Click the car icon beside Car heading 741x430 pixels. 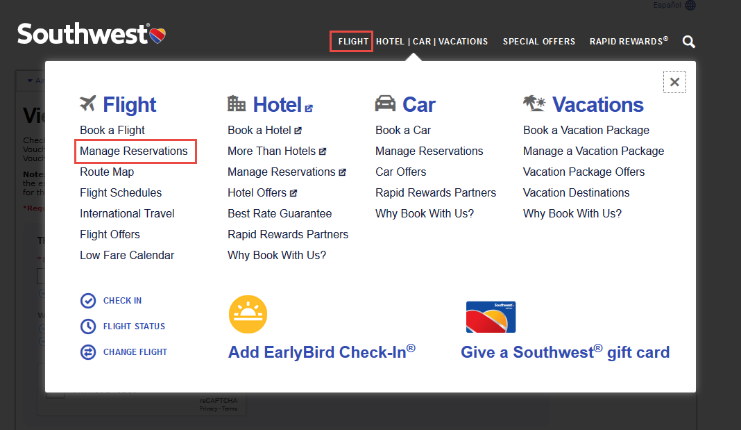(x=385, y=103)
